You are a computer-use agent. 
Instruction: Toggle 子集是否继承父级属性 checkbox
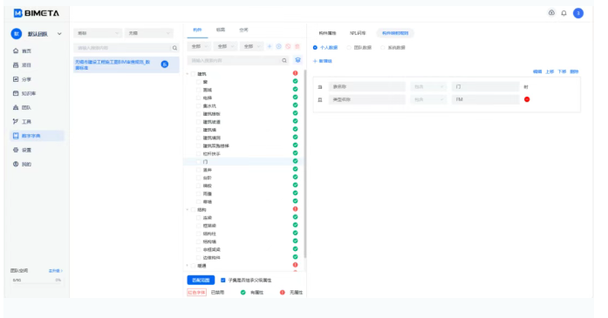pos(223,280)
